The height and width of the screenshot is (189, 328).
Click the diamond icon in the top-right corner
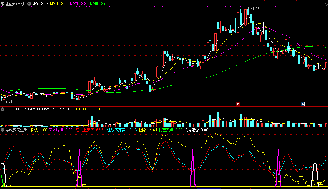(326, 4)
